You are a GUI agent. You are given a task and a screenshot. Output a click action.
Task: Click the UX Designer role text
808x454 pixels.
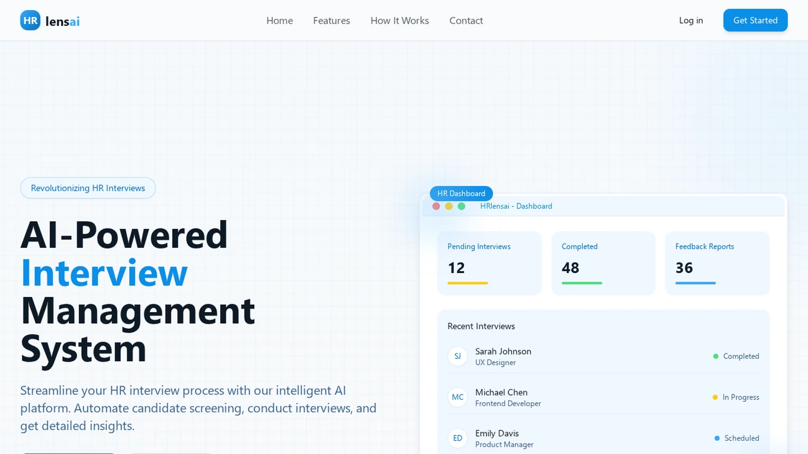tap(495, 362)
